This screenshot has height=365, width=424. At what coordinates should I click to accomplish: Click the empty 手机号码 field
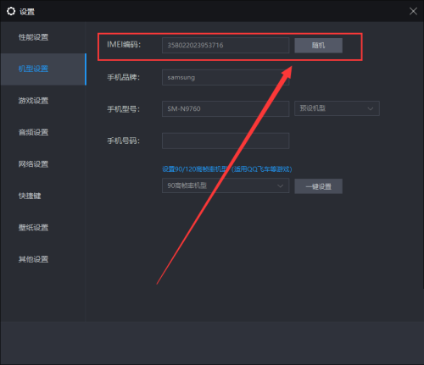tap(226, 141)
